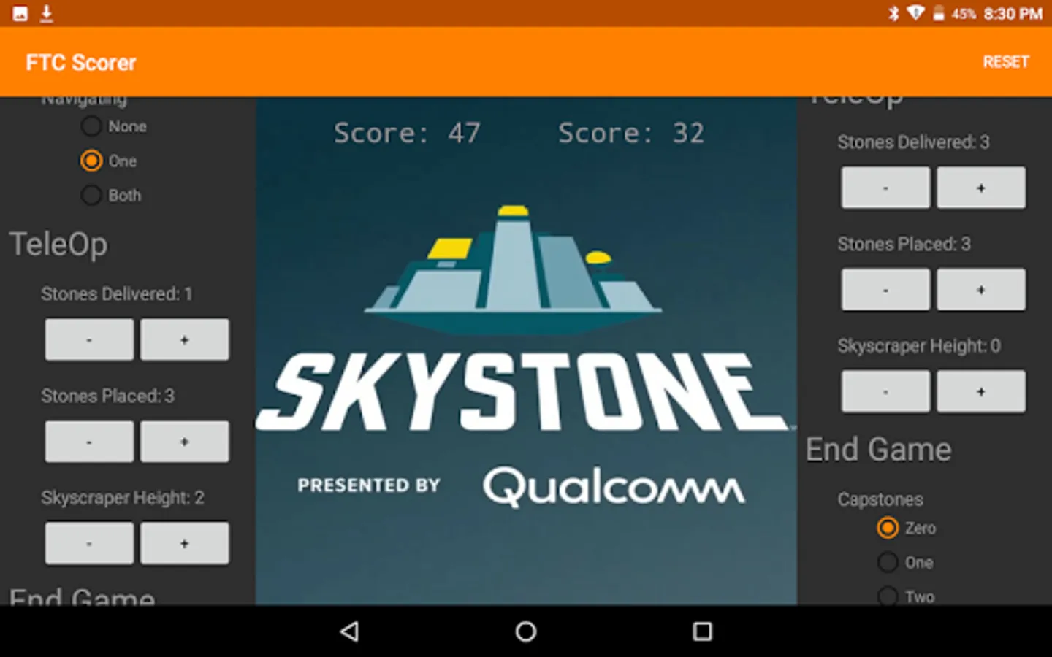The image size is (1052, 657).
Task: Decrease right team Skyscraper Height with minus
Action: 885,391
